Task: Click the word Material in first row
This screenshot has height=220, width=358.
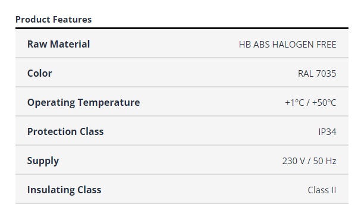Action: coord(70,44)
